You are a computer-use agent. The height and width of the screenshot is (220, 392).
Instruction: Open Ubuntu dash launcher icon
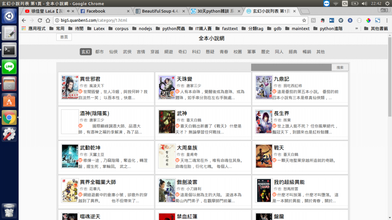9,16
